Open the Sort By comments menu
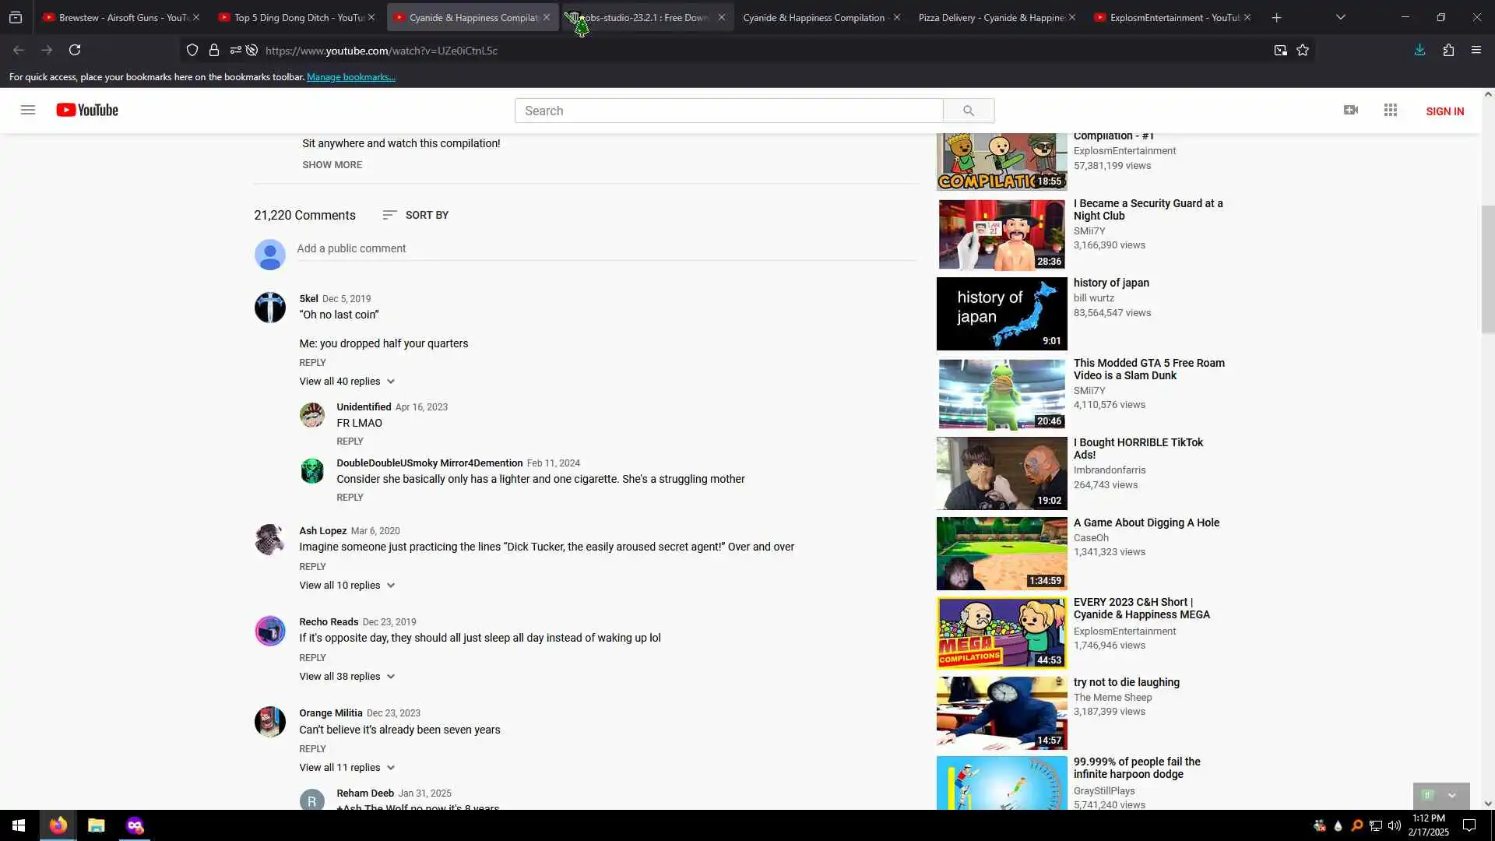 [416, 215]
